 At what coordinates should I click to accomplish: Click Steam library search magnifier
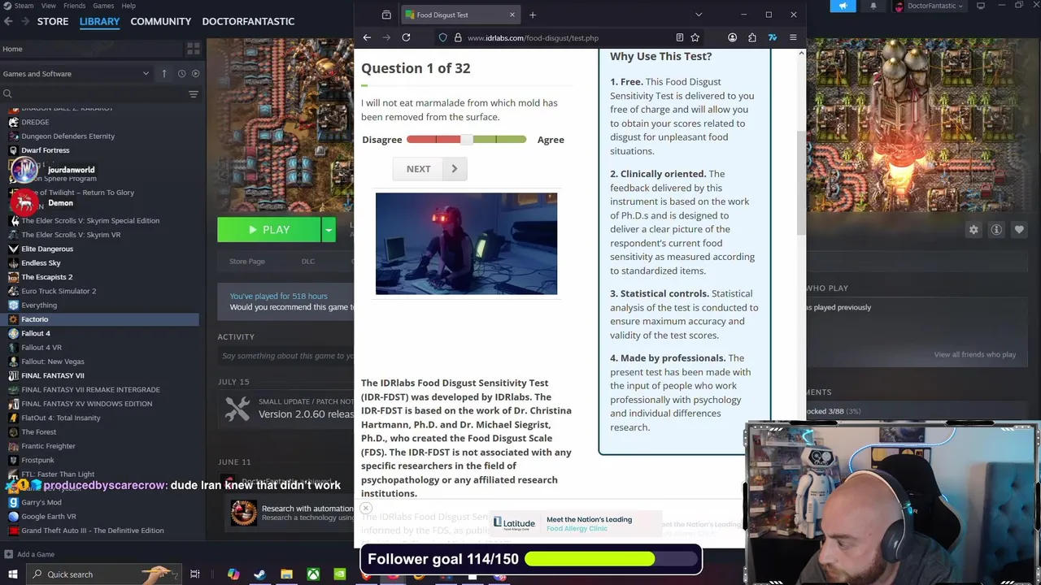click(8, 94)
